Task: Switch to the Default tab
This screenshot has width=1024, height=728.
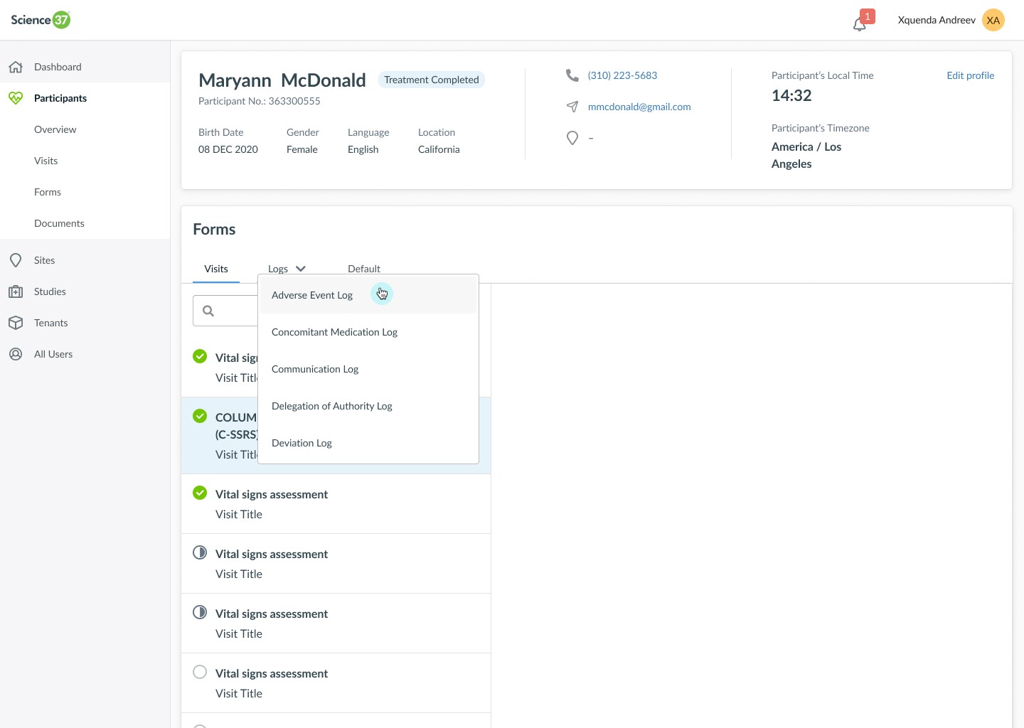Action: (364, 269)
